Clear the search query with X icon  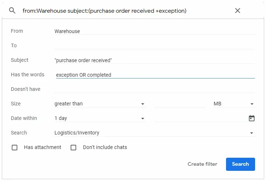[238, 11]
